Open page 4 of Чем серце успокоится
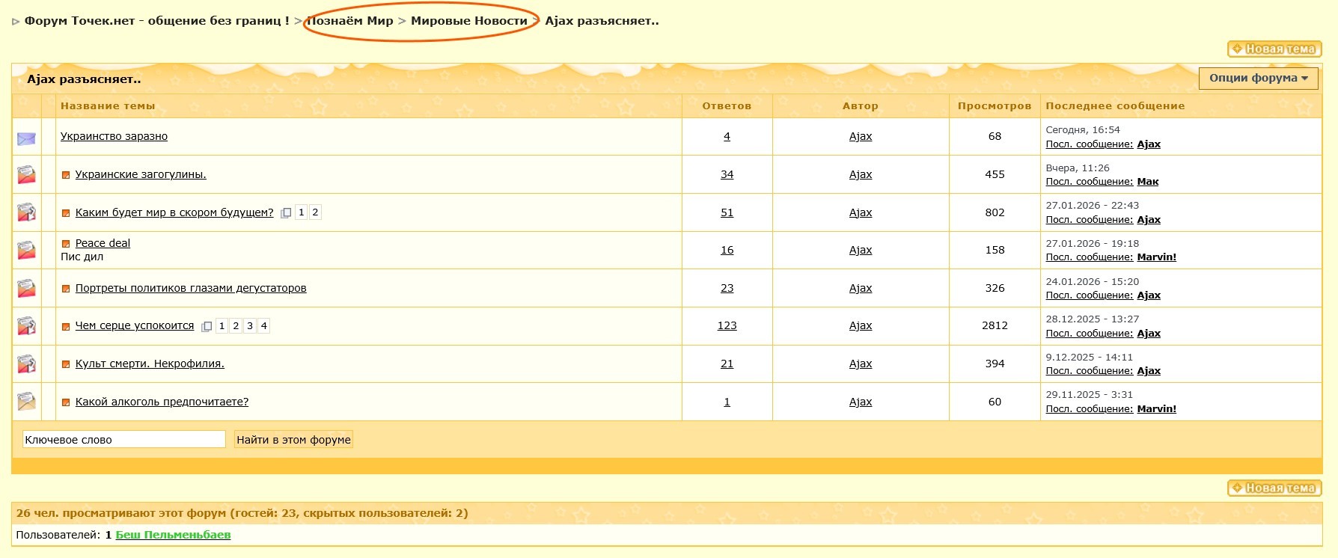 point(263,326)
